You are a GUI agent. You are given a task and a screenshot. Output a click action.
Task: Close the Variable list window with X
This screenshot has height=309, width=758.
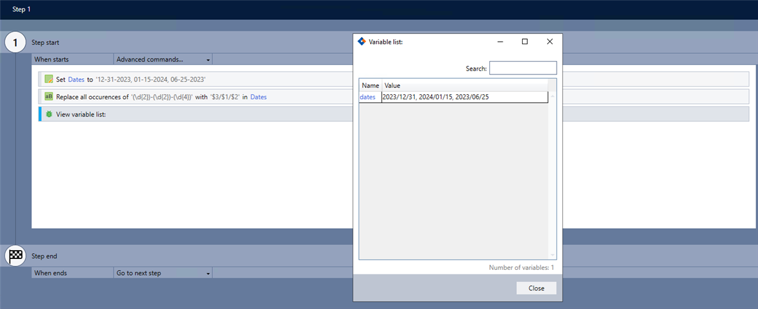click(x=550, y=42)
